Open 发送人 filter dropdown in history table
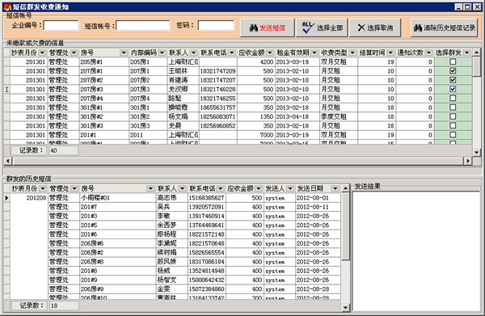The height and width of the screenshot is (316, 485). click(x=290, y=188)
